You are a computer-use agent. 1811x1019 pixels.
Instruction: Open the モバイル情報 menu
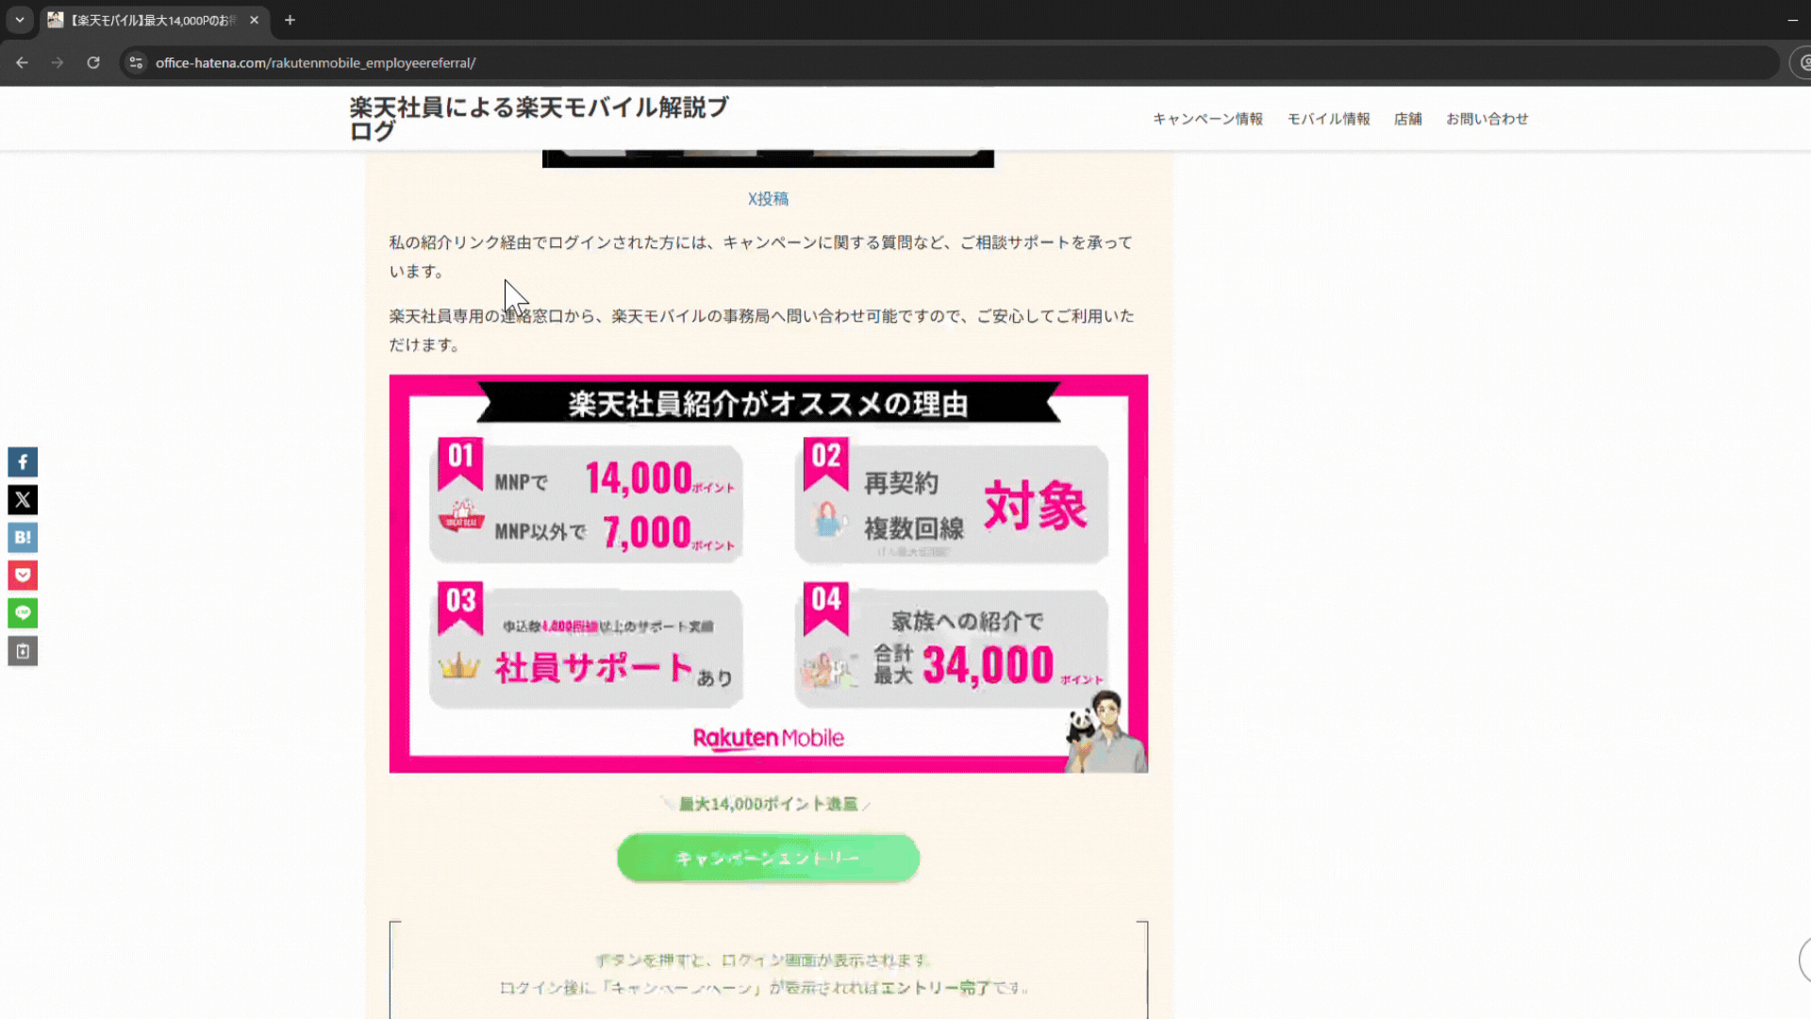pyautogui.click(x=1328, y=119)
